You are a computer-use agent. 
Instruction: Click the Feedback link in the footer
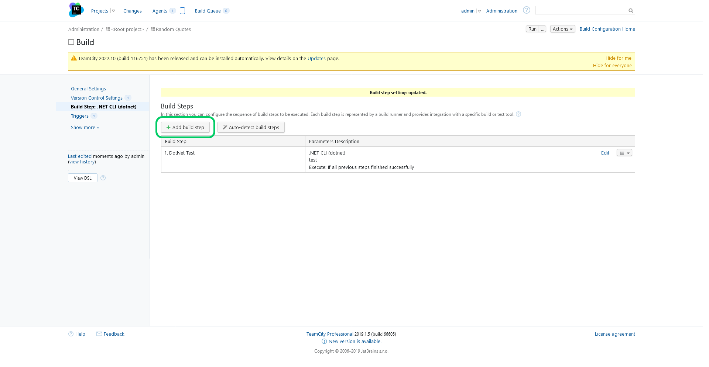114,334
